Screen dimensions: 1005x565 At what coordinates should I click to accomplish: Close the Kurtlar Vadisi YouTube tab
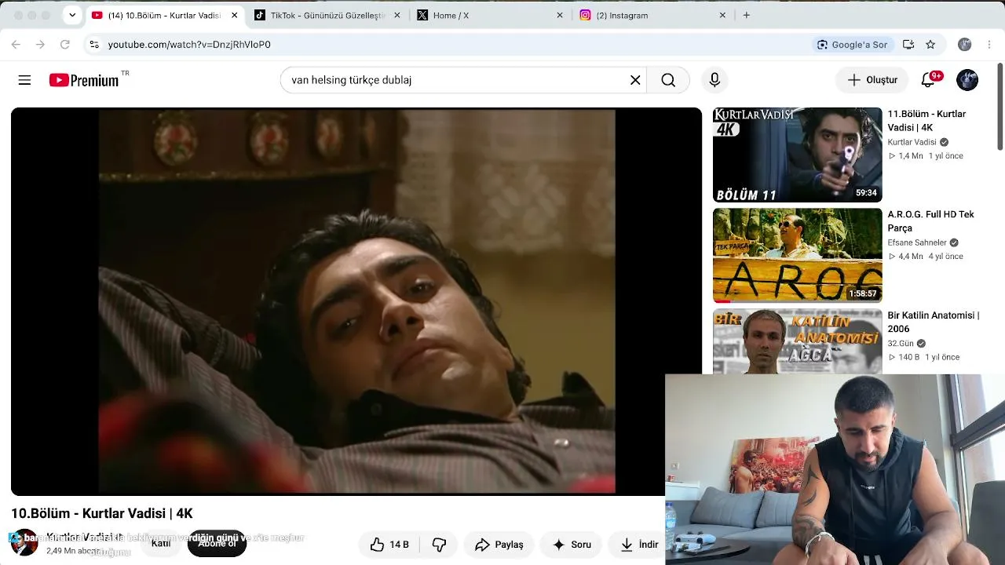[234, 15]
